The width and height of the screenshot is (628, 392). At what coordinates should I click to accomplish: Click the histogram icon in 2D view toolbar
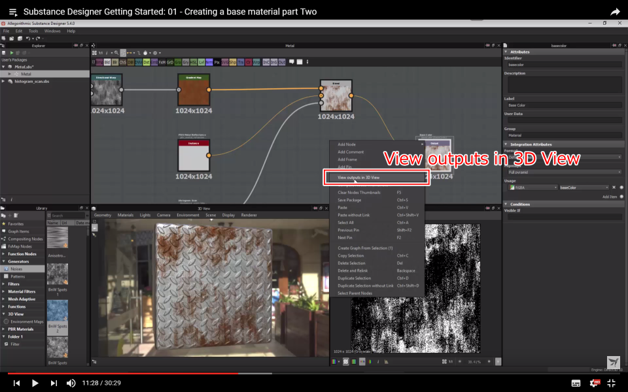(x=386, y=361)
